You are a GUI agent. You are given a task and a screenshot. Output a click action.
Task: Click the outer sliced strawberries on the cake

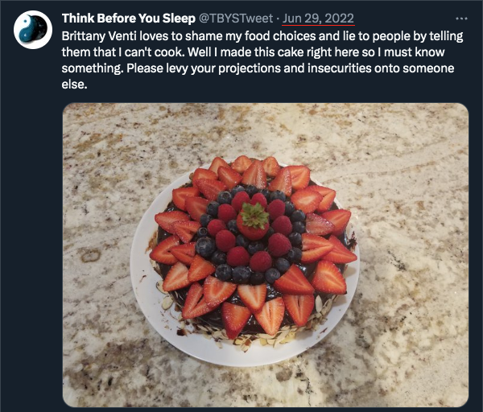pyautogui.click(x=329, y=278)
